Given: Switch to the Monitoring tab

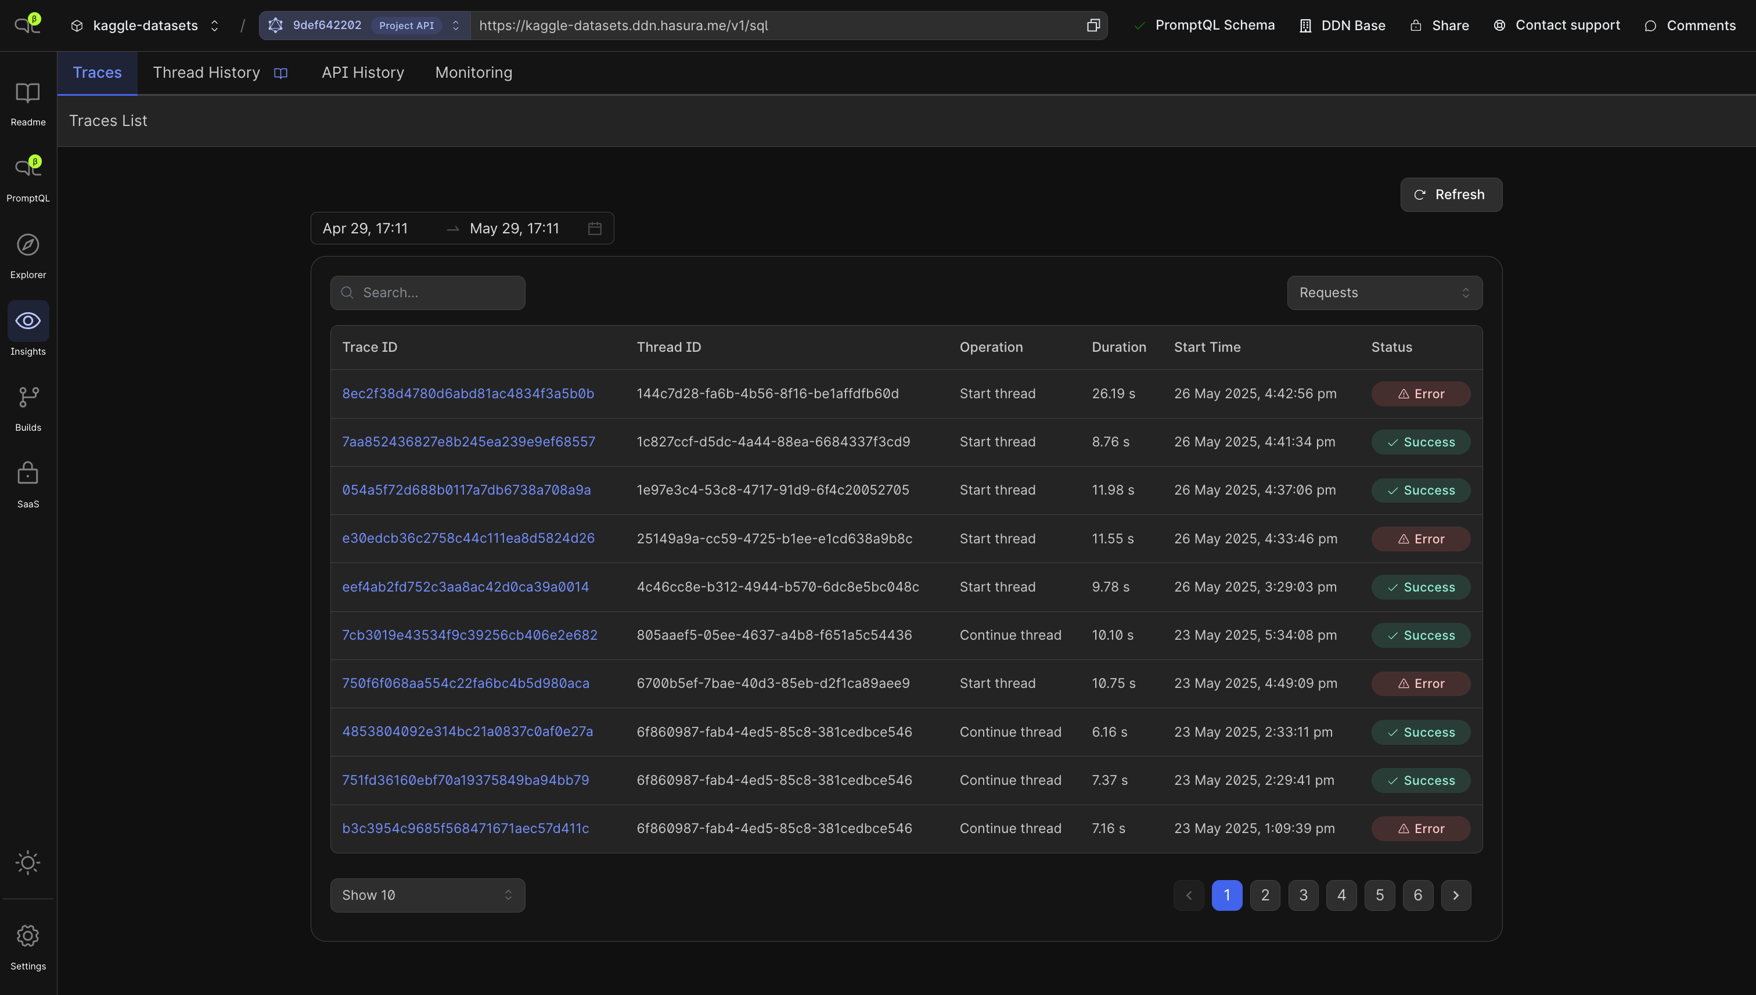Looking at the screenshot, I should pyautogui.click(x=473, y=73).
